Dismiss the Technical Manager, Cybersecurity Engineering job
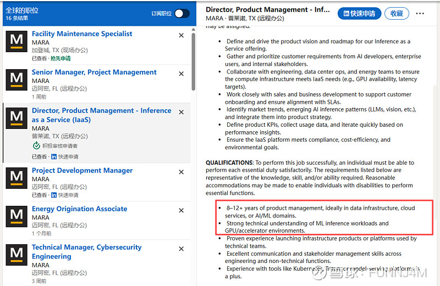440x286 pixels. click(182, 249)
